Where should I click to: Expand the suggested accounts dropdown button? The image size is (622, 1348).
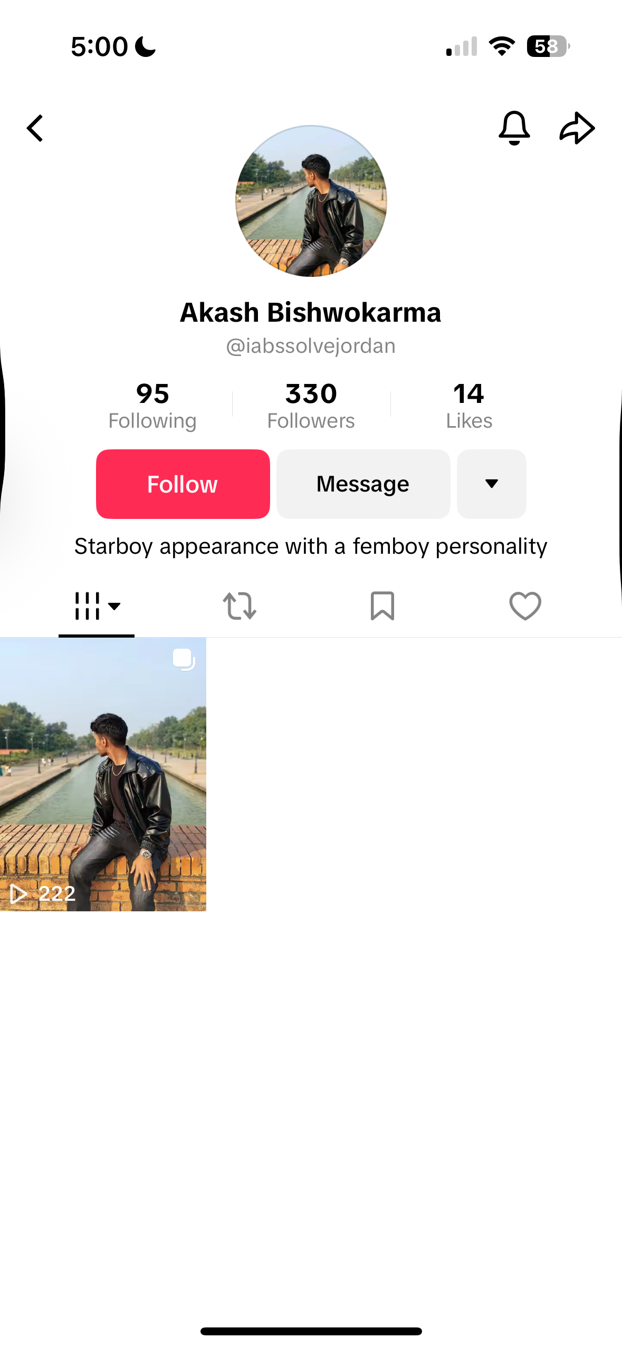pos(492,484)
